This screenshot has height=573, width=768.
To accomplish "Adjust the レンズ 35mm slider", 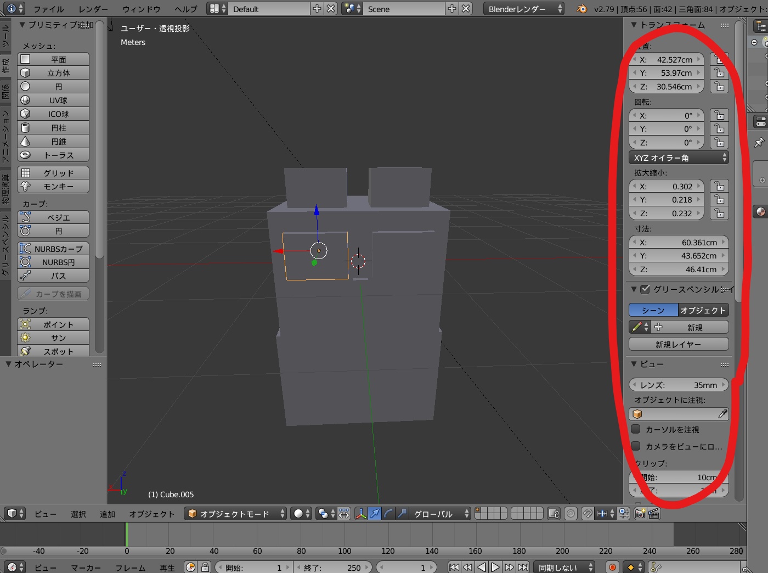I will coord(679,385).
